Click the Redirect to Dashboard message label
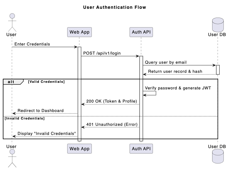This screenshot has width=231, height=170. click(40, 110)
